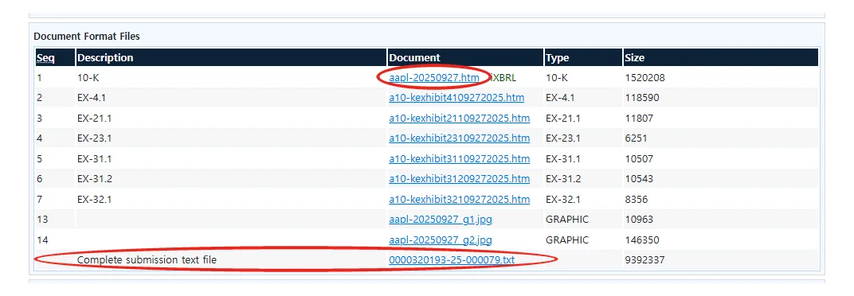Image resolution: width=854 pixels, height=296 pixels.
Task: Click the size value 10963
Action: click(639, 220)
